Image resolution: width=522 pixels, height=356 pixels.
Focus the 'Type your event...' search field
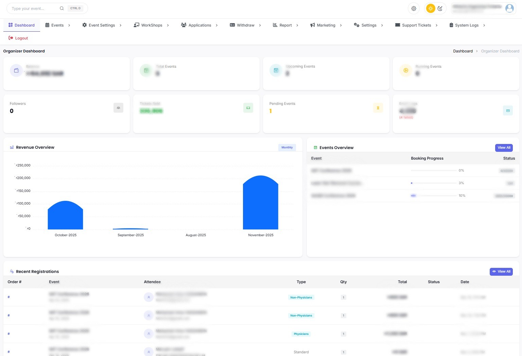pyautogui.click(x=34, y=9)
